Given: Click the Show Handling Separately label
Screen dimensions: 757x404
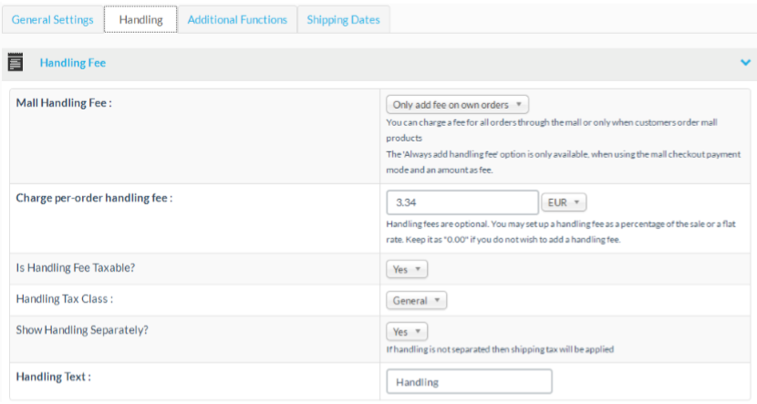Looking at the screenshot, I should [80, 330].
